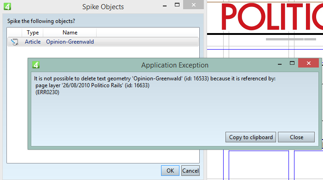Click the POLITICO masthead in the page layout

click(x=272, y=17)
